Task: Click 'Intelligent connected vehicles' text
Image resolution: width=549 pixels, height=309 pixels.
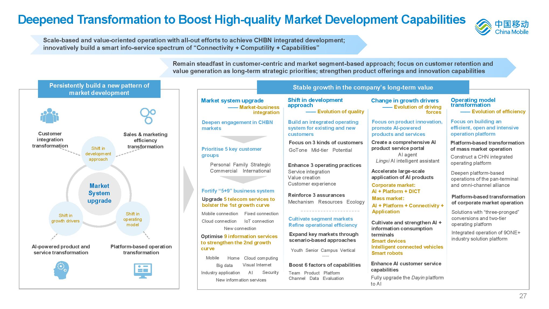Action: pyautogui.click(x=407, y=247)
